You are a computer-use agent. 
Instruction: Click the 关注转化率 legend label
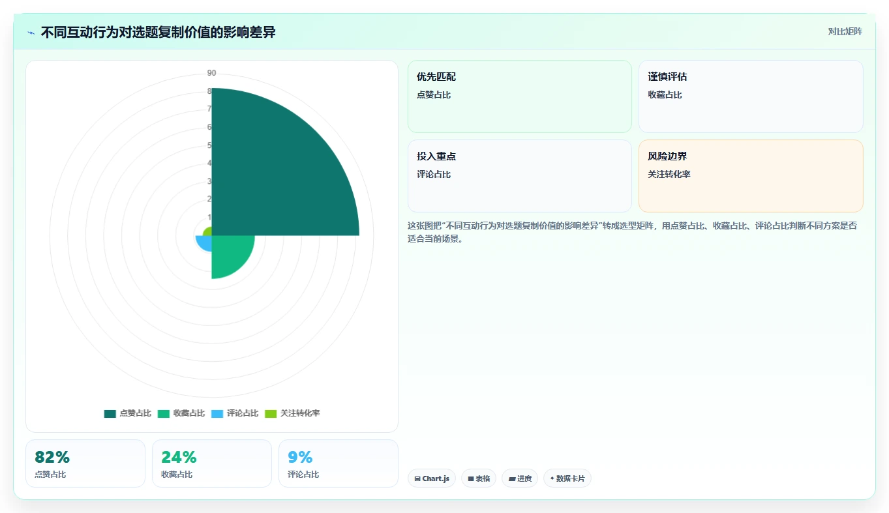click(x=300, y=413)
